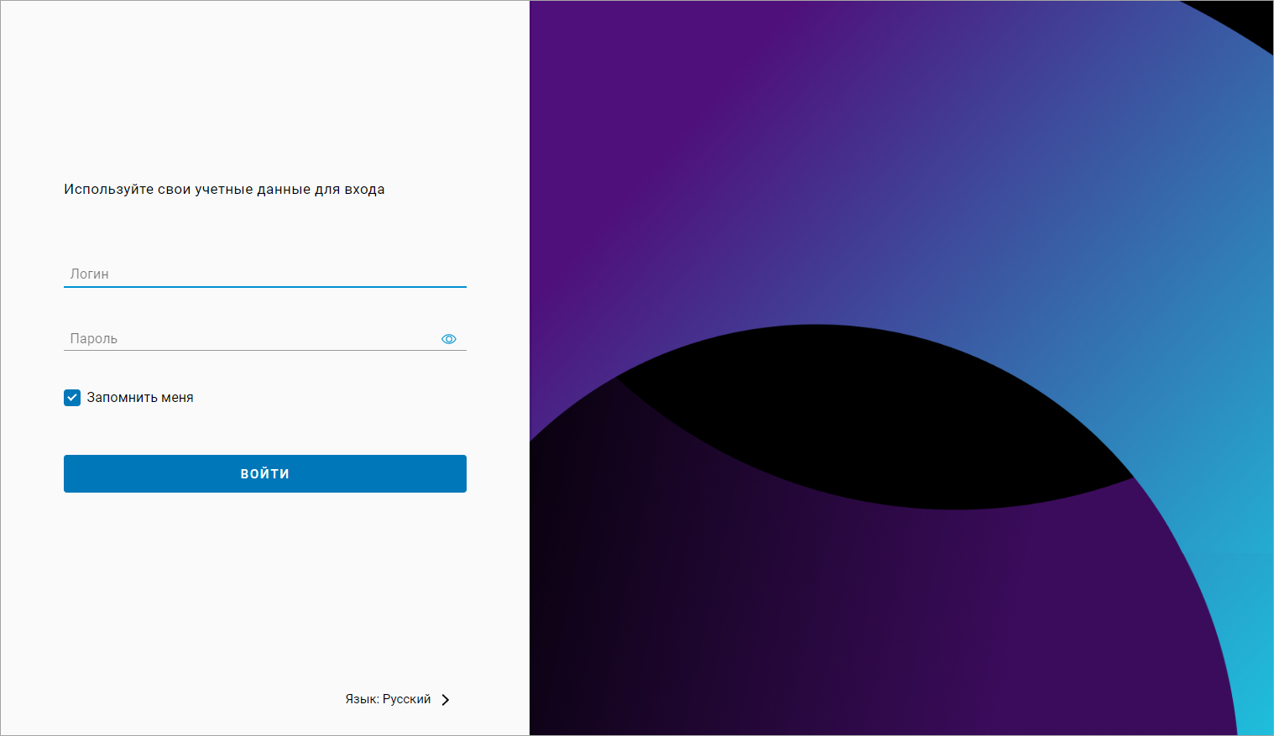Toggle the Запомнить меня checkbox
Image resolution: width=1274 pixels, height=736 pixels.
[x=72, y=398]
